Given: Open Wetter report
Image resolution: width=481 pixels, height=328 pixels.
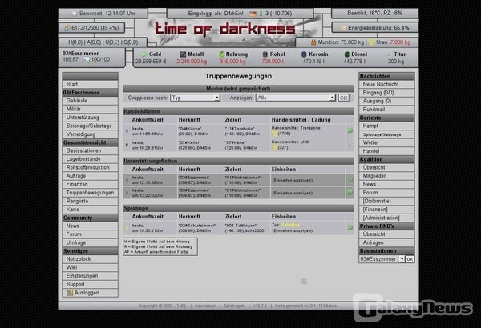Looking at the screenshot, I should pos(386,142).
